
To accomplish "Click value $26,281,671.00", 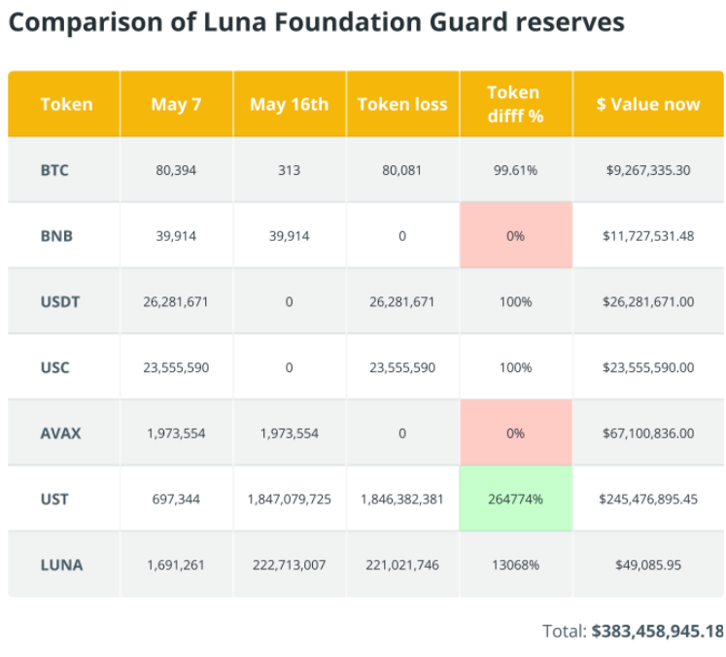I will point(648,302).
